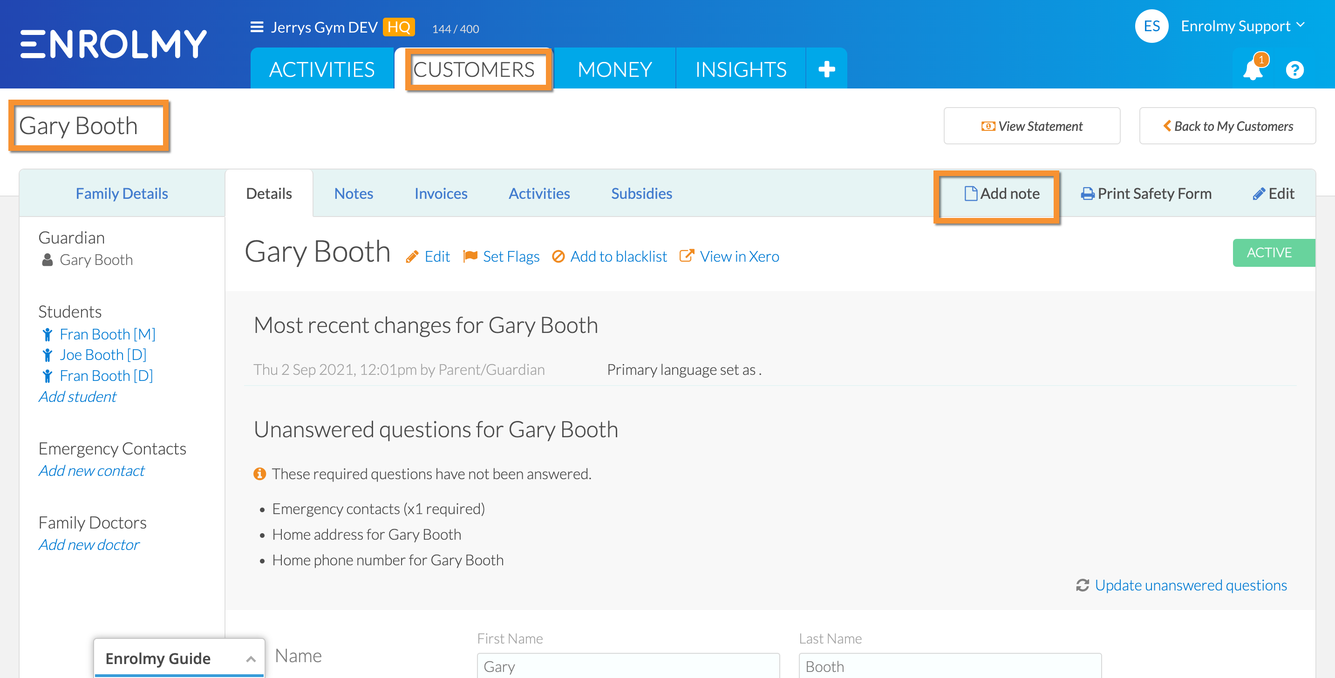Switch to the ACTIVITIES main tab
The image size is (1335, 678).
click(322, 69)
